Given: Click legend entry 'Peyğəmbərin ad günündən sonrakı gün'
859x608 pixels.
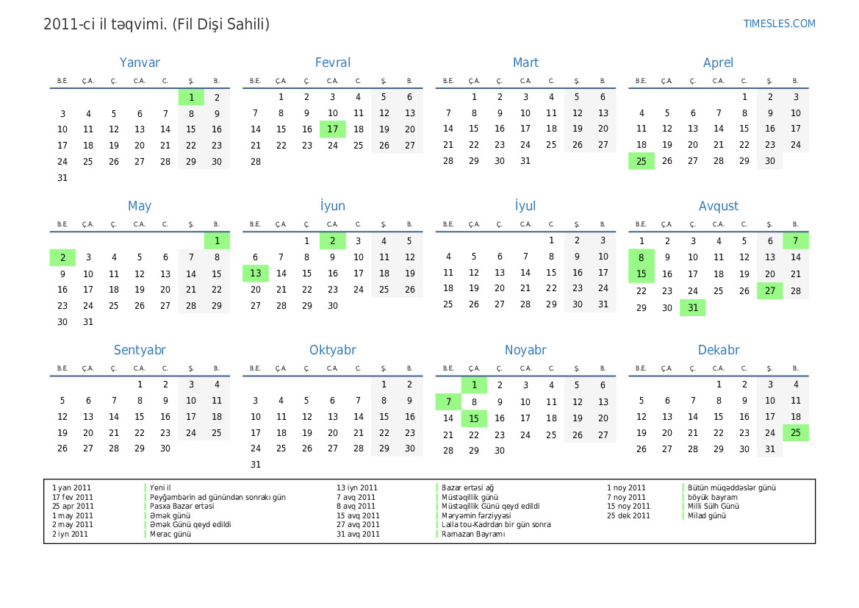Looking at the screenshot, I should click(218, 497).
